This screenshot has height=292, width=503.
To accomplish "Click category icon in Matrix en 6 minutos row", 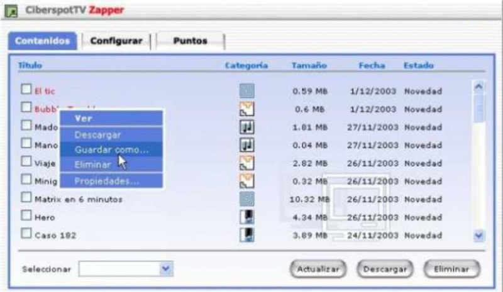I will pyautogui.click(x=246, y=198).
